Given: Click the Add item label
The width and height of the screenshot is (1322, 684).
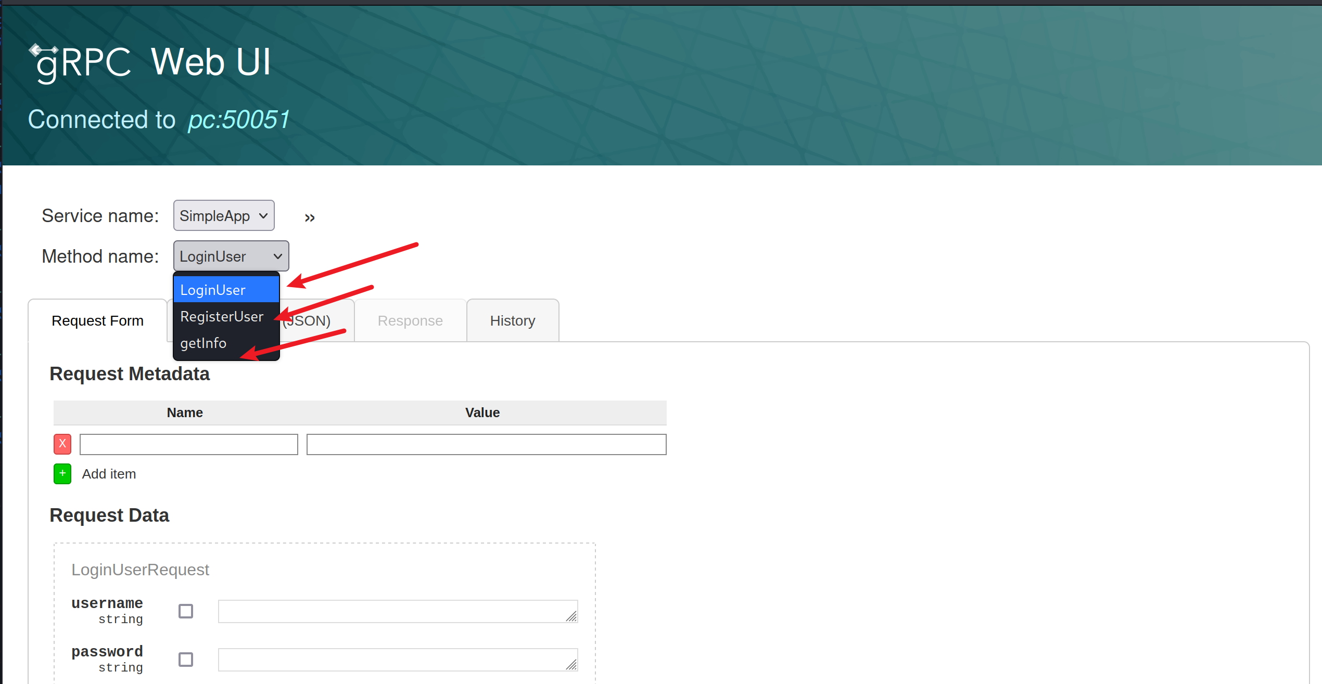Looking at the screenshot, I should (x=109, y=474).
